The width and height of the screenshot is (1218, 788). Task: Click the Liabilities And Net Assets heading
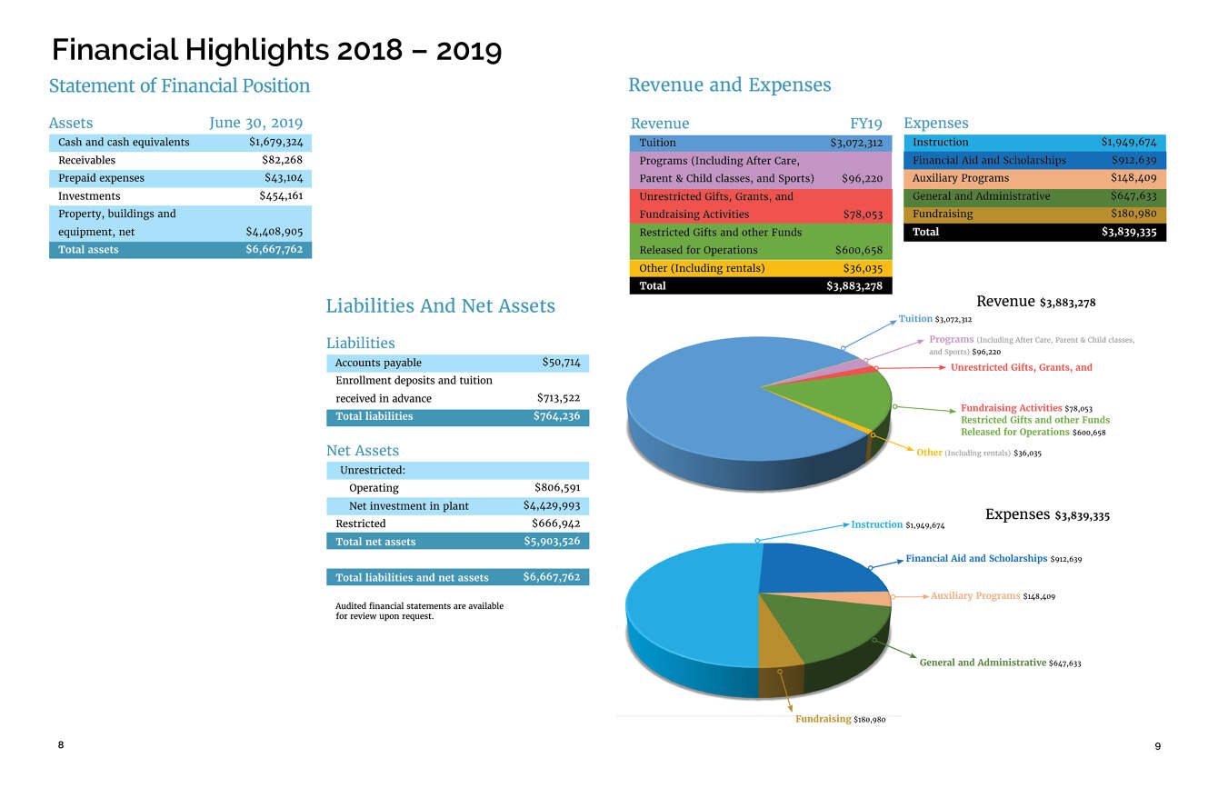coord(440,306)
